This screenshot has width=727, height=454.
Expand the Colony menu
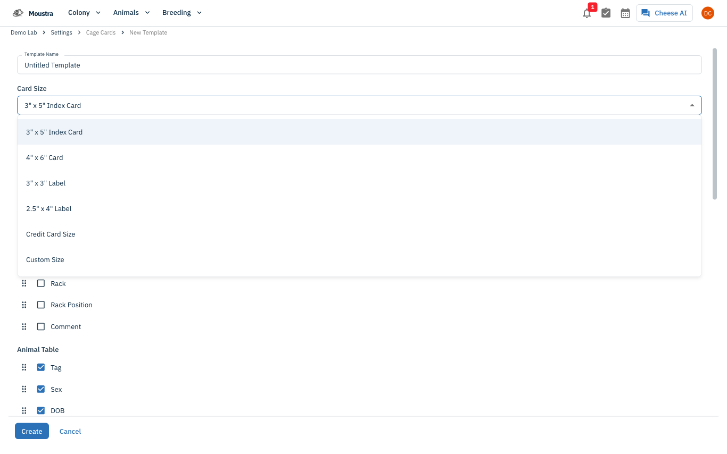pyautogui.click(x=84, y=13)
